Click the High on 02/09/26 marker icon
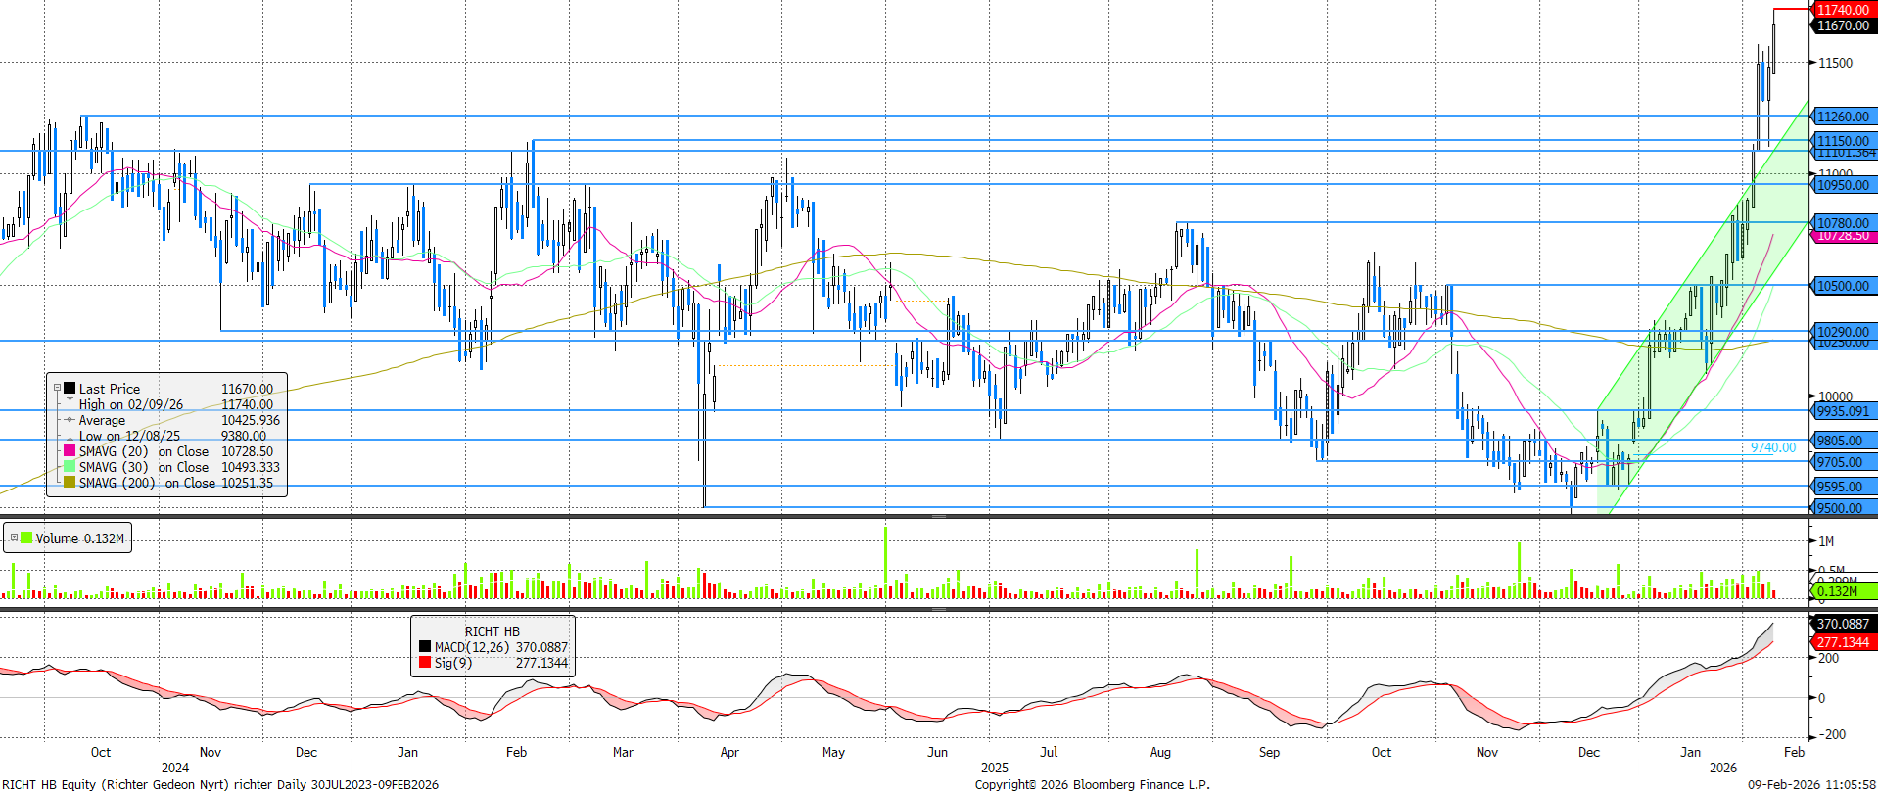Image resolution: width=1878 pixels, height=793 pixels. (70, 404)
